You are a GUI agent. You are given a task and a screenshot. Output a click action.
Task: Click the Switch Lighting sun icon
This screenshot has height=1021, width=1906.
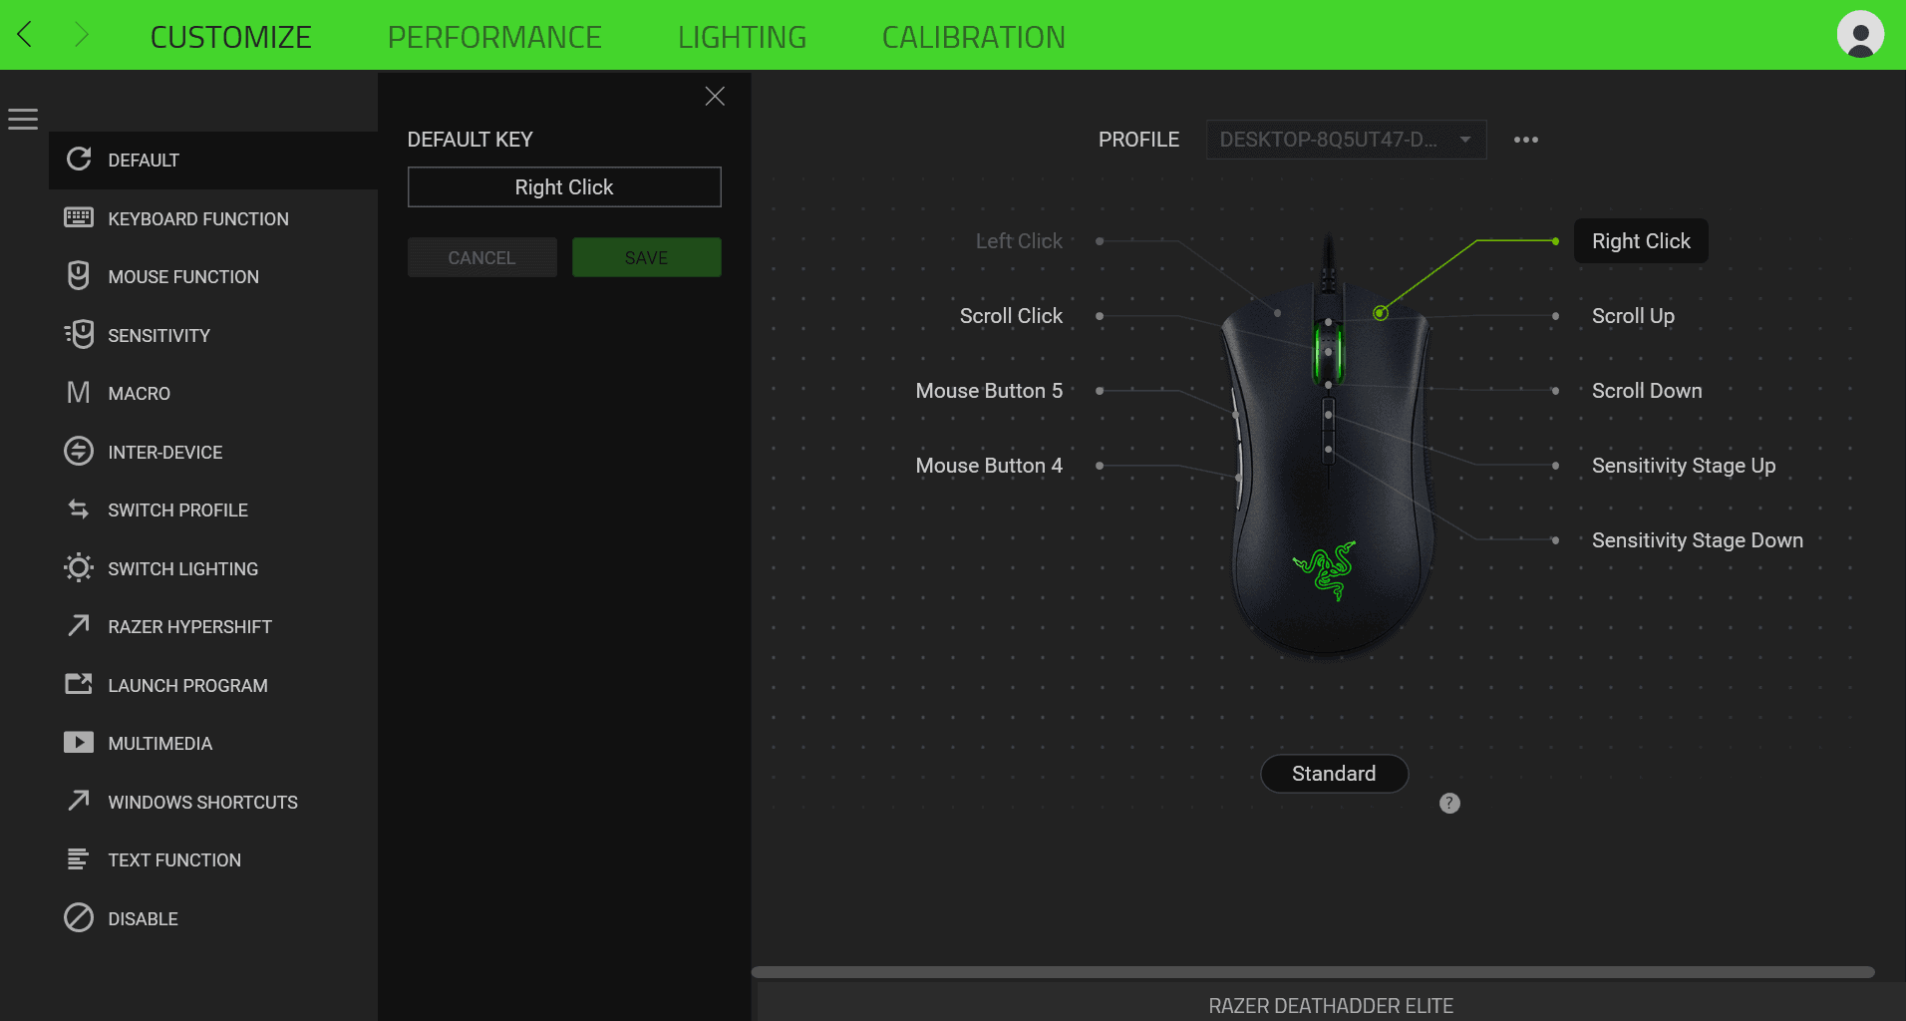[79, 568]
